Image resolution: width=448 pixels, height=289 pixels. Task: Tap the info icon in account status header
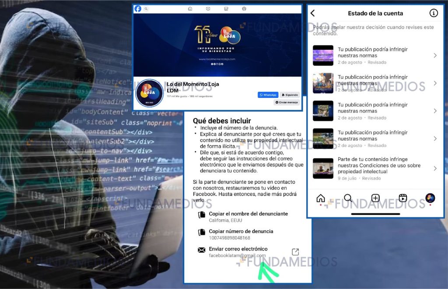(x=434, y=13)
